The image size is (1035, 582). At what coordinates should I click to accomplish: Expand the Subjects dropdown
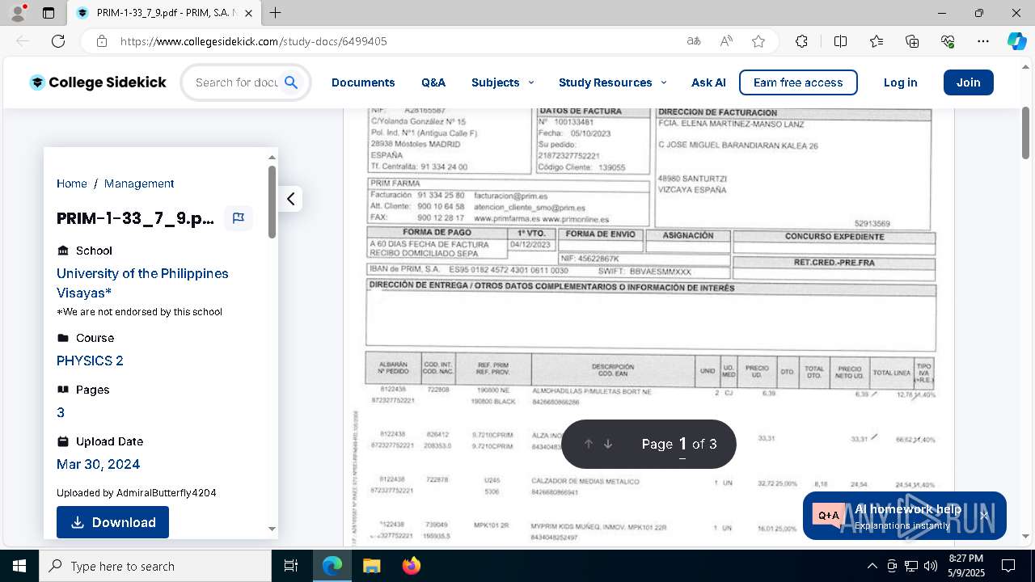502,82
